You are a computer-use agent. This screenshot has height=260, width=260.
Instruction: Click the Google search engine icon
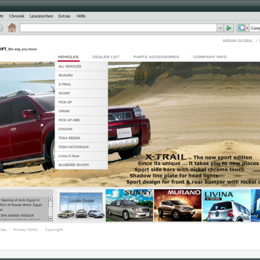(241, 28)
